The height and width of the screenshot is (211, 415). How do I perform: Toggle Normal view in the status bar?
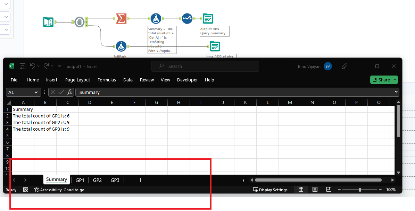point(301,190)
